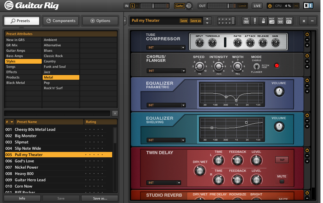Viewport: 323px width, 203px height.
Task: Enable LIVE view mode
Action: (x=257, y=6)
